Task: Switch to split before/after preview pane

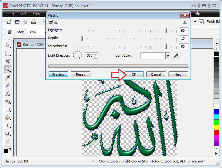Action: pos(50,22)
